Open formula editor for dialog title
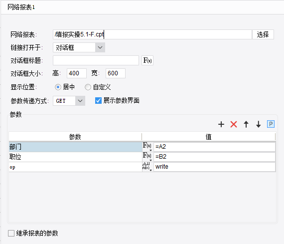 point(147,60)
